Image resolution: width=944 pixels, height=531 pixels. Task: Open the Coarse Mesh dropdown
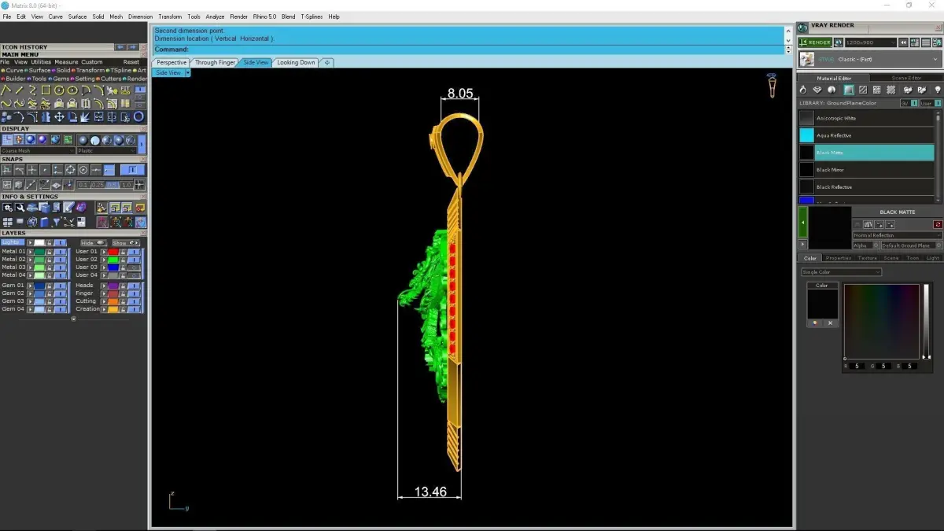point(39,151)
